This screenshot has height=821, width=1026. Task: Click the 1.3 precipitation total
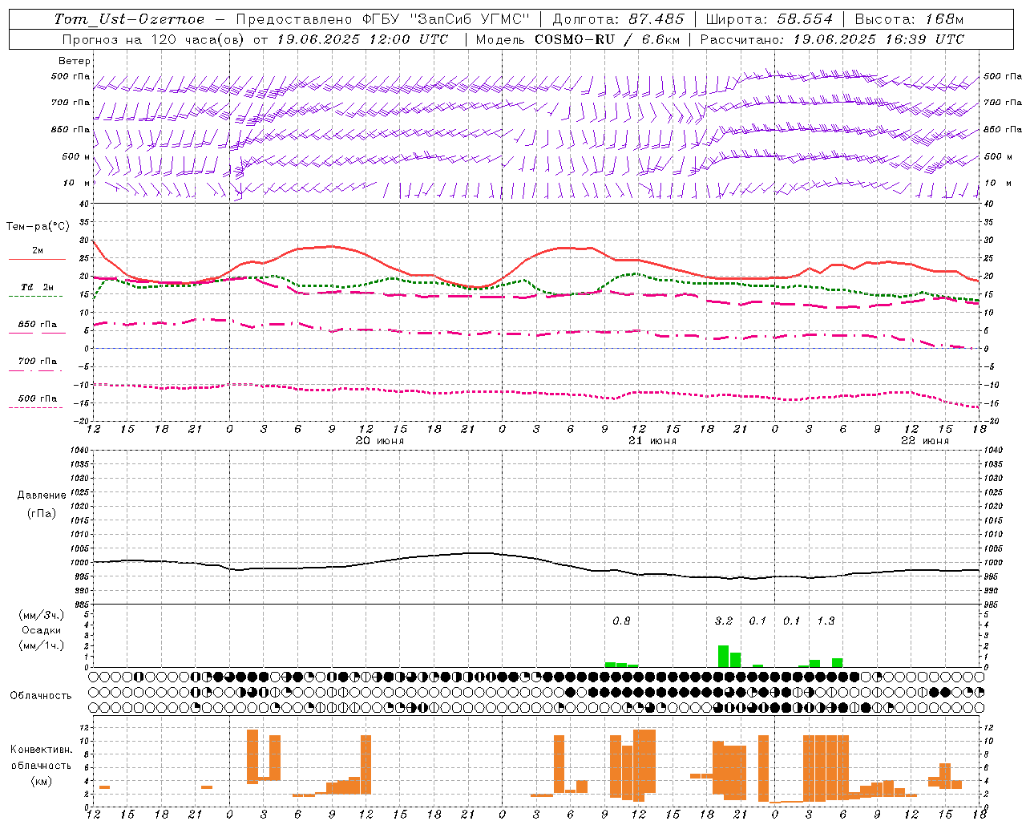(x=826, y=621)
